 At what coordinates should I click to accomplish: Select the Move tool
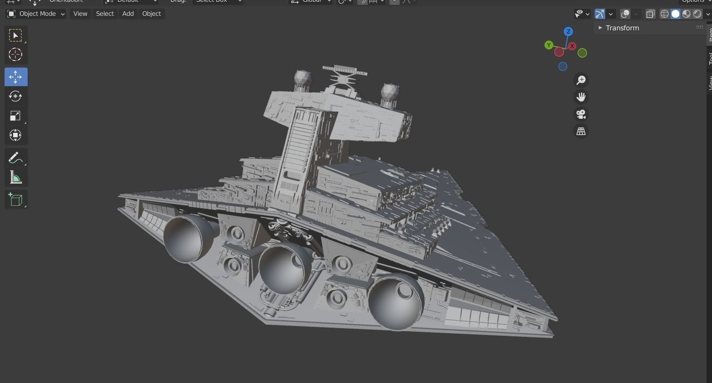[x=16, y=77]
